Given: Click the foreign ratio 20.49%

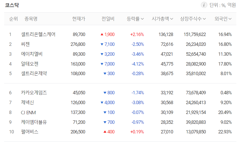Looking at the screenshot, I should [225, 112].
